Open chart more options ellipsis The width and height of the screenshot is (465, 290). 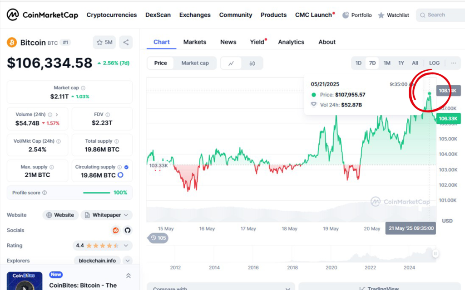[454, 63]
